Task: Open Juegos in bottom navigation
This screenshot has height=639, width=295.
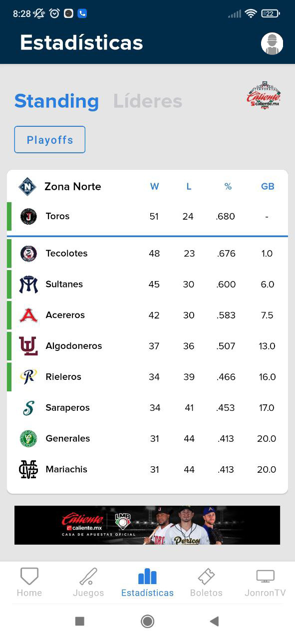Action: point(88,582)
